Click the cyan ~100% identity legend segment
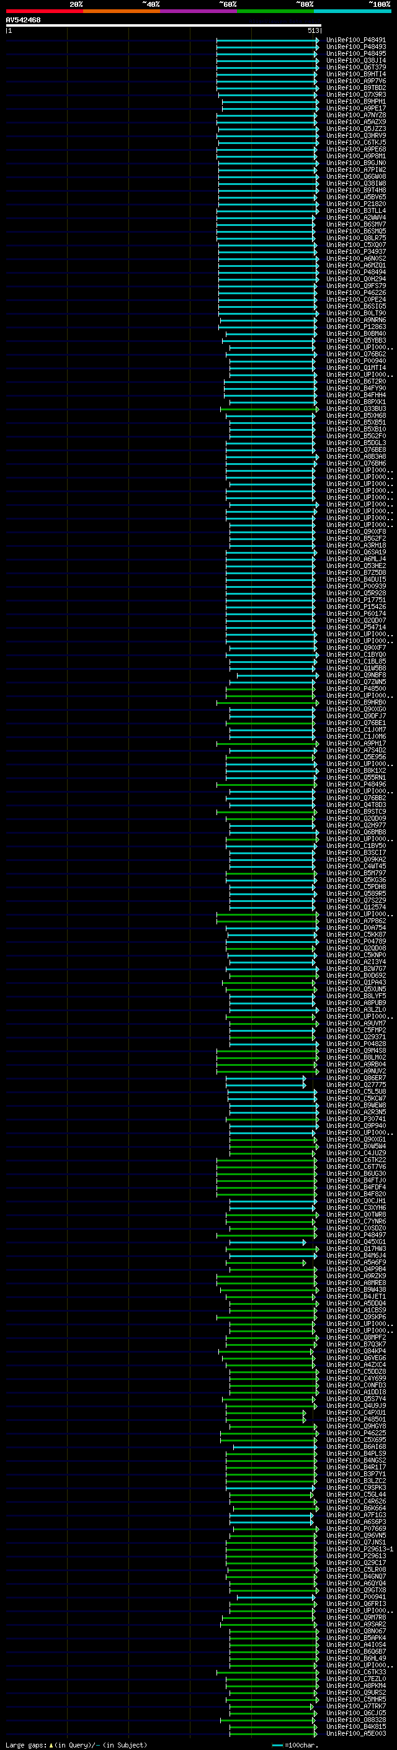Screen dimensions: 397x1750 tap(352, 11)
